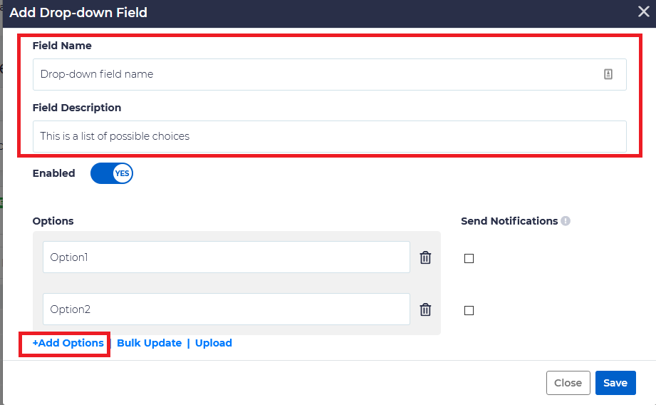
Task: Focus the Field Description text box
Action: [x=328, y=136]
